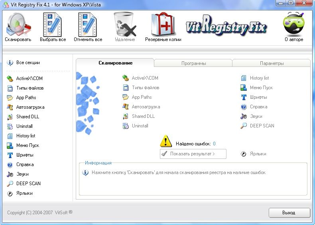This screenshot has width=315, height=225.
Task: Open the Программы tab
Action: (x=193, y=63)
